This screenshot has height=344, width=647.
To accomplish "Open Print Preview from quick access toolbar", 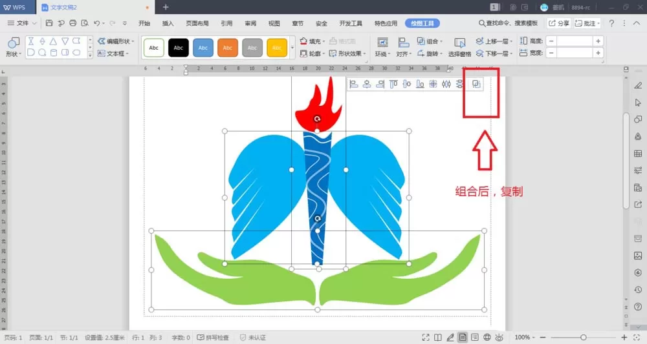I will 85,23.
